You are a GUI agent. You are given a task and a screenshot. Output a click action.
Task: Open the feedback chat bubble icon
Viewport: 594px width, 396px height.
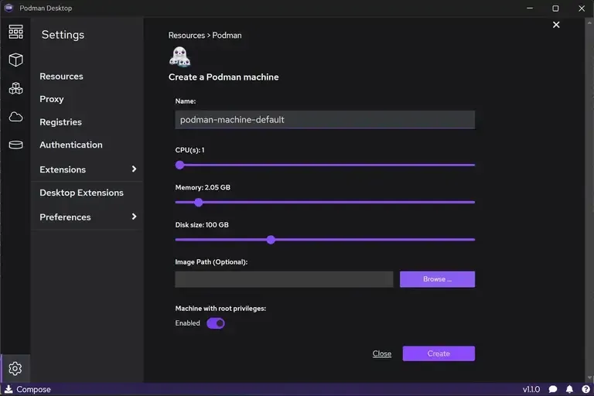coord(553,389)
